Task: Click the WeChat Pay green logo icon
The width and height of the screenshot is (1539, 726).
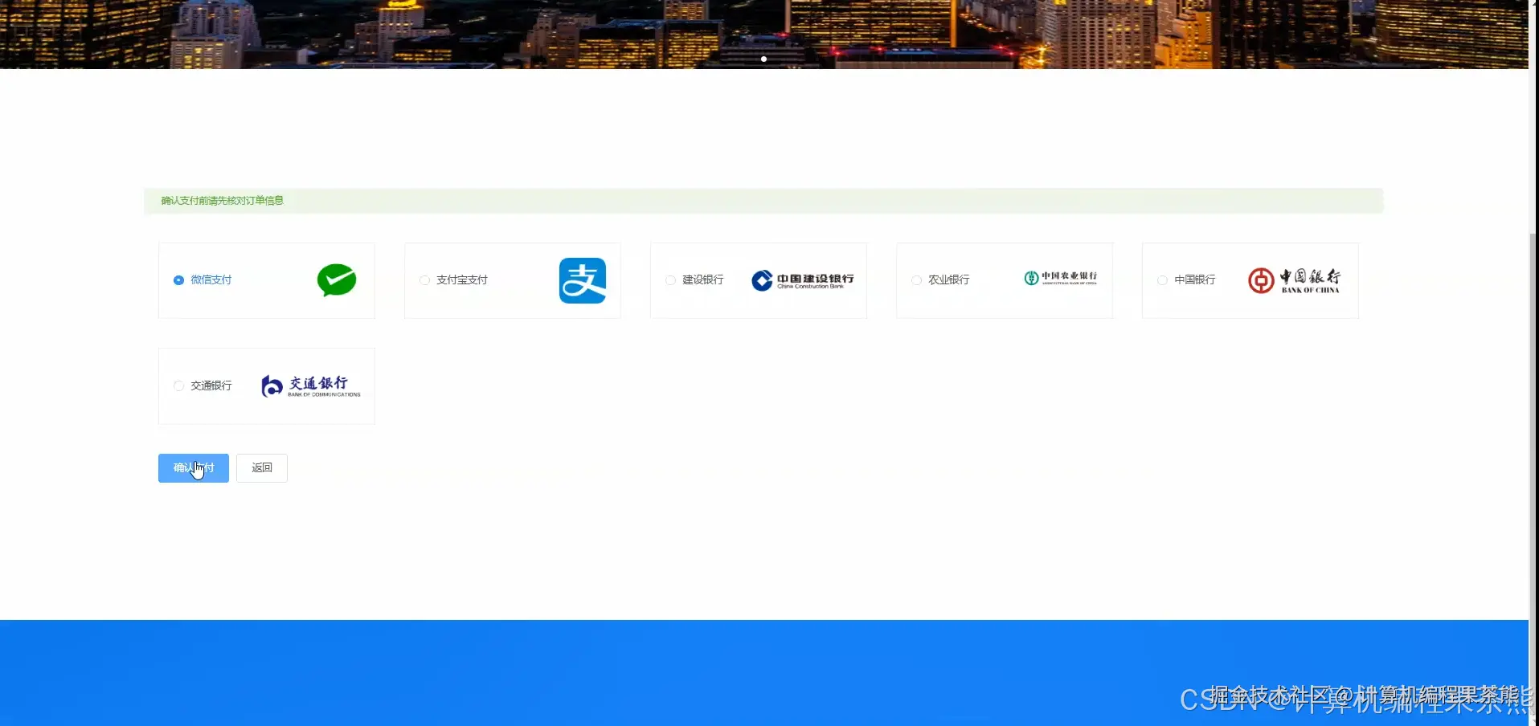Action: 337,280
